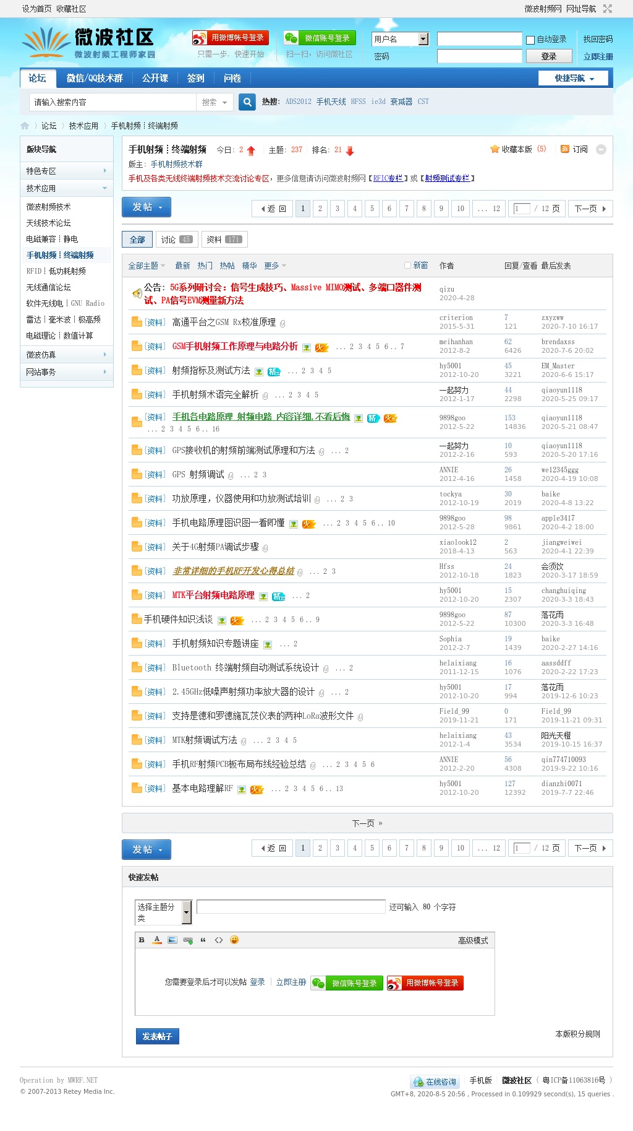Click the username input field
Screen dimensions: 633x1131
[x=480, y=39]
